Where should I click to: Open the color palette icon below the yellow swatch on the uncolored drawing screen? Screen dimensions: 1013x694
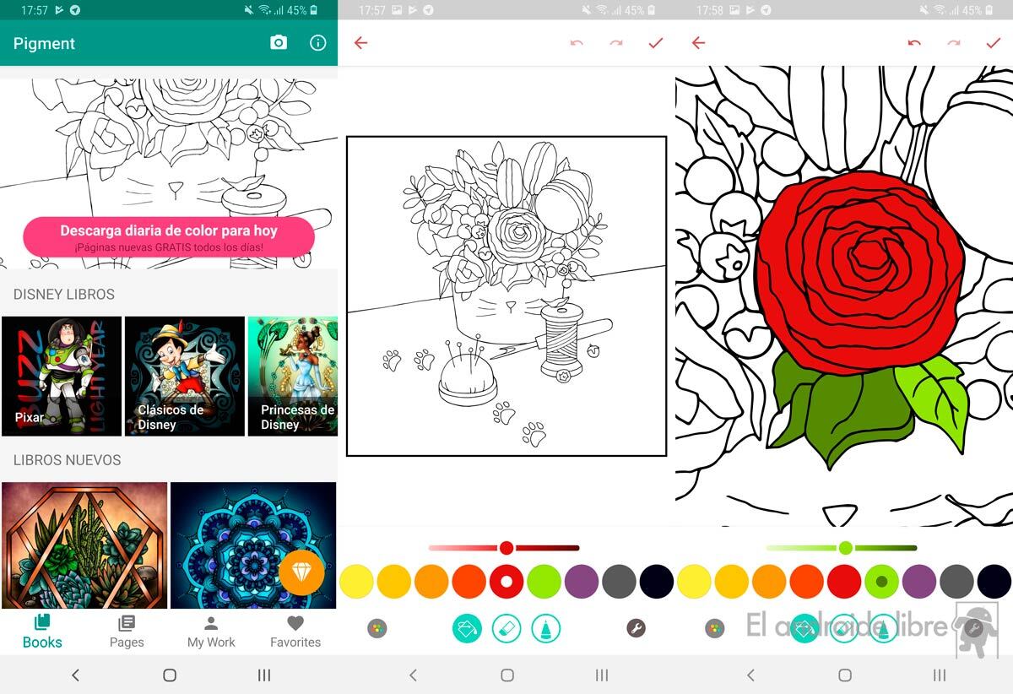click(377, 628)
